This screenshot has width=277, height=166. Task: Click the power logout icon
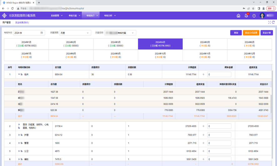click(x=254, y=16)
